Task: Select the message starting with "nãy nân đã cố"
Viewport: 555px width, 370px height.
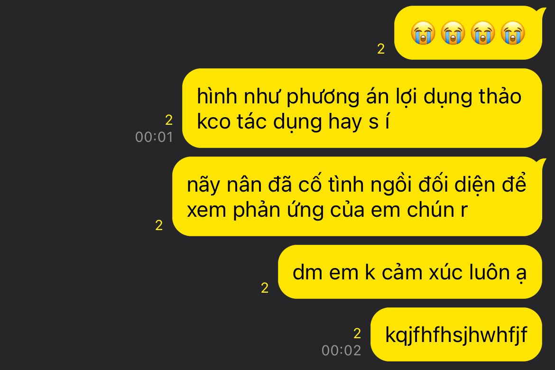Action: point(357,196)
